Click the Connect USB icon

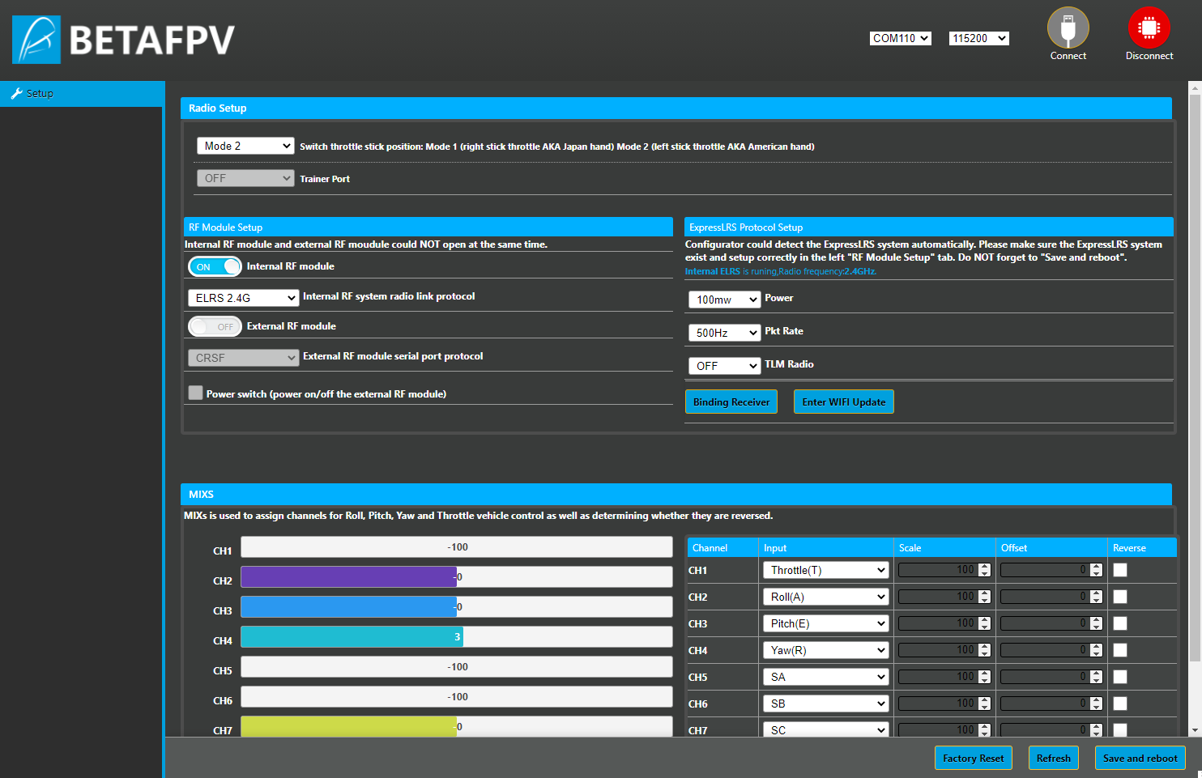click(x=1068, y=28)
